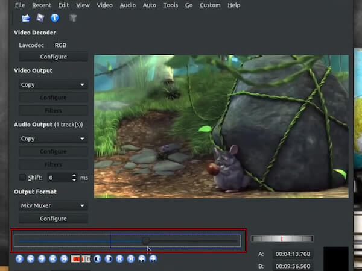
Task: Click Configure under Video Output
Action: click(53, 98)
